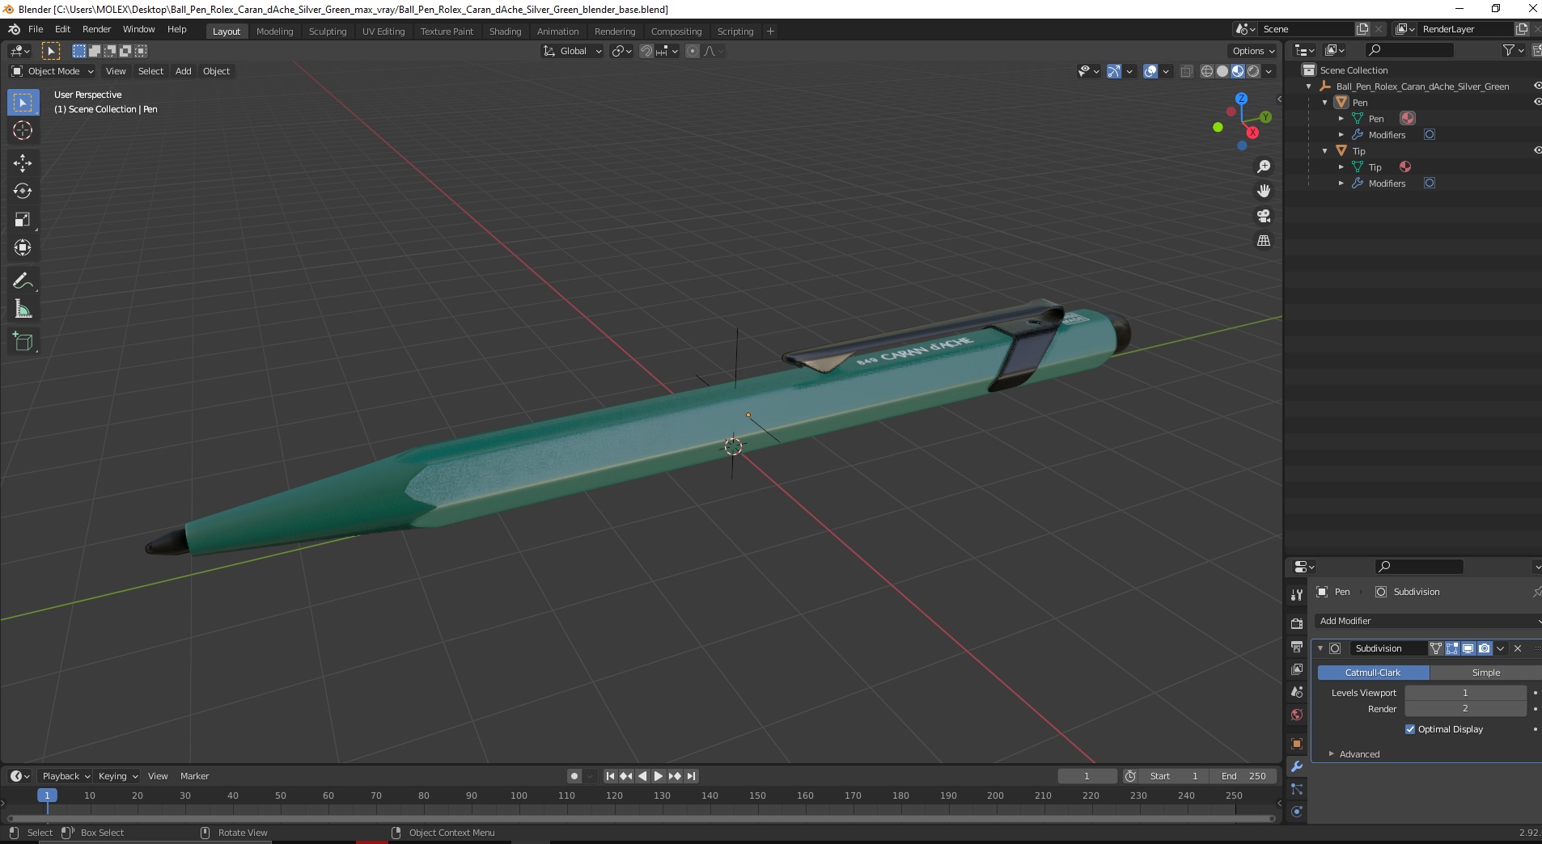The image size is (1542, 844).
Task: Select the Add Cube tool
Action: pos(23,341)
